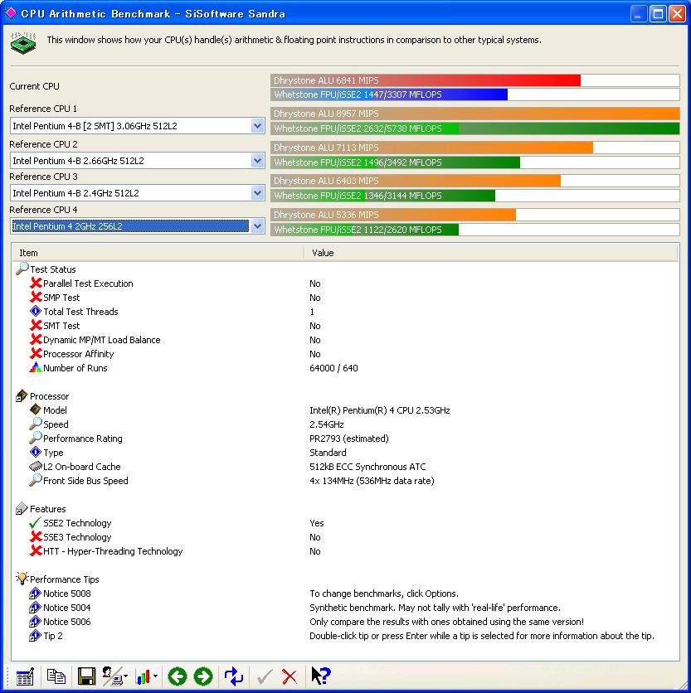Open the Reference CPU 3 dropdown arrow
The image size is (691, 693).
click(x=257, y=192)
